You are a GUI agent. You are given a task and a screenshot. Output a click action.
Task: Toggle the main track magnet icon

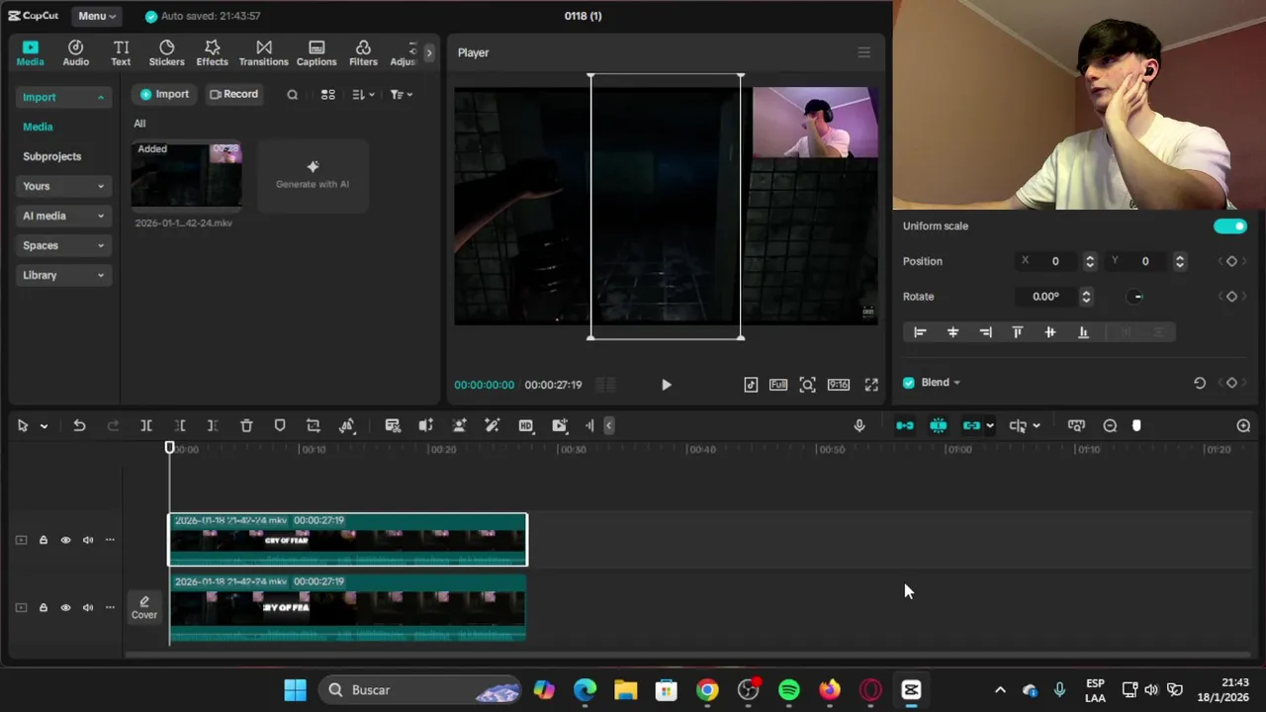pyautogui.click(x=905, y=425)
